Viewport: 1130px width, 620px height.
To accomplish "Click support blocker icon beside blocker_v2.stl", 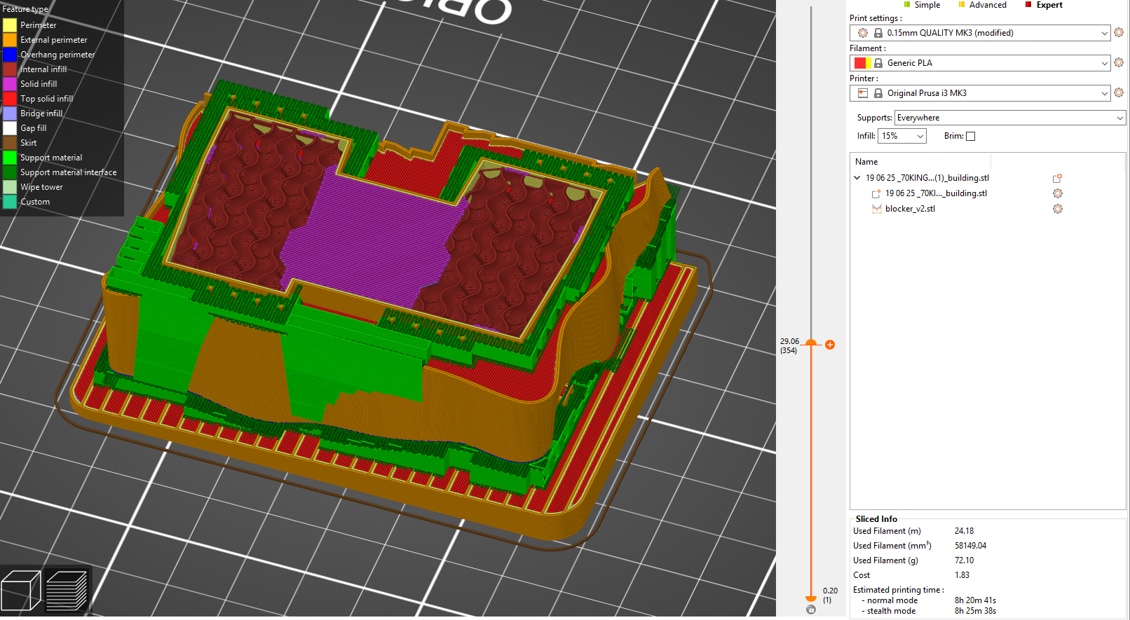I will (876, 209).
